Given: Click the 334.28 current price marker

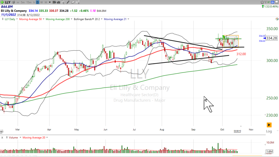Looking at the screenshot, I should tap(271, 38).
